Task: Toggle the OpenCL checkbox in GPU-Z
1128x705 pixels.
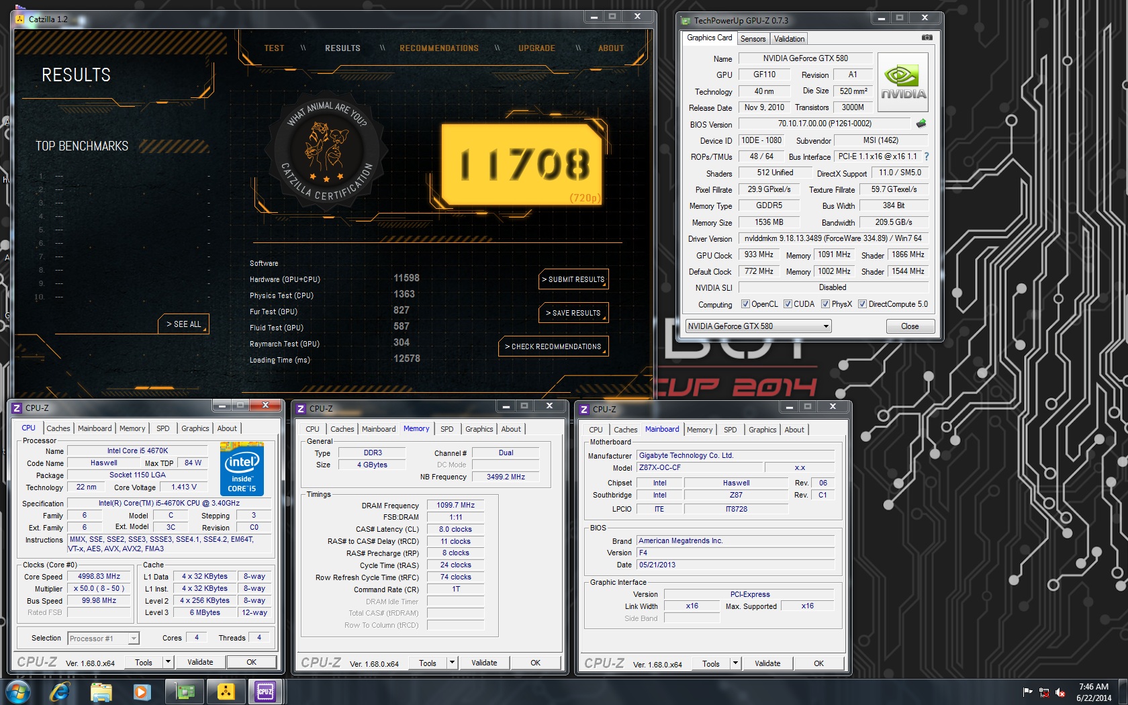Action: click(x=745, y=304)
